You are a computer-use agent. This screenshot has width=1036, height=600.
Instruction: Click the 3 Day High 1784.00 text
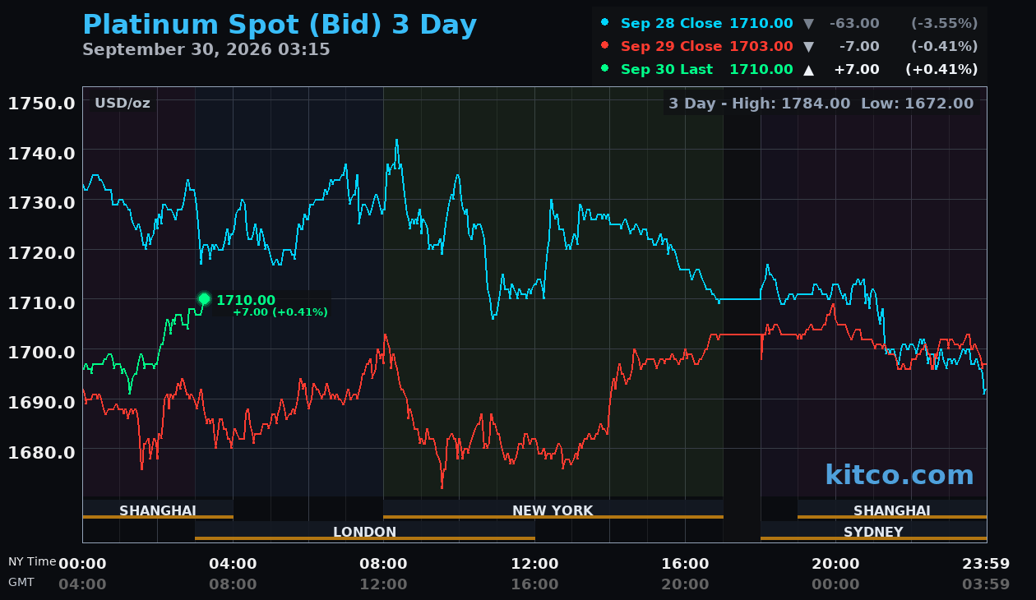click(760, 104)
